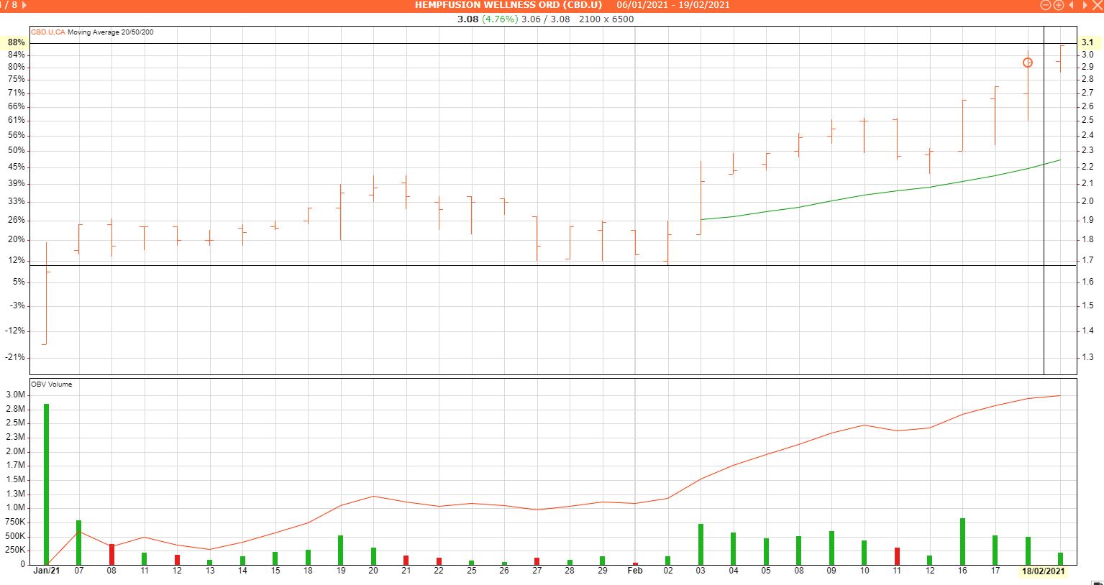Image resolution: width=1104 pixels, height=585 pixels.
Task: Click the red circle crosshair marker
Action: pos(1028,63)
